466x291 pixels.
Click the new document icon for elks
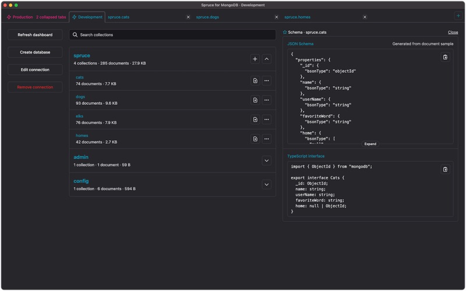255,119
